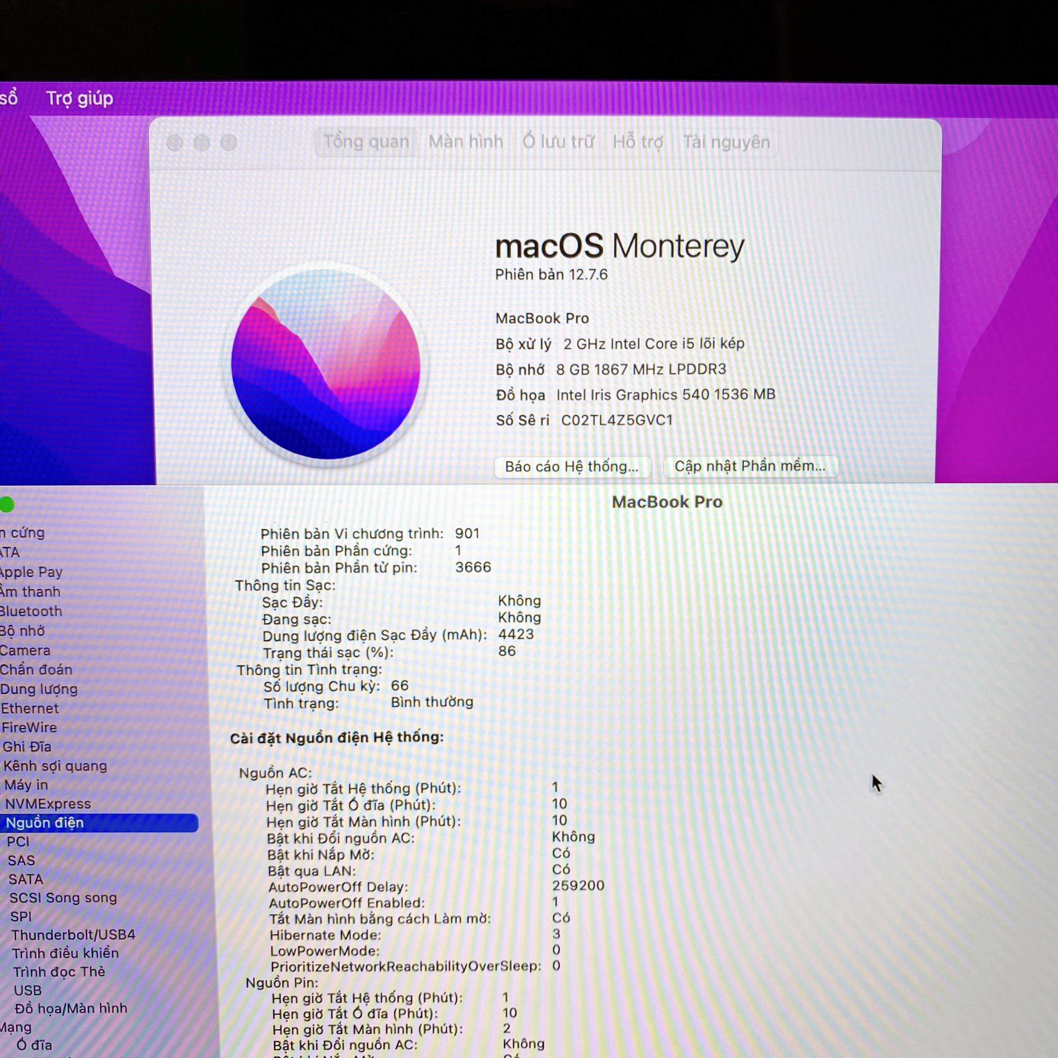Select SPI in the sidebar
Viewport: 1058px width, 1058px height.
click(x=21, y=916)
